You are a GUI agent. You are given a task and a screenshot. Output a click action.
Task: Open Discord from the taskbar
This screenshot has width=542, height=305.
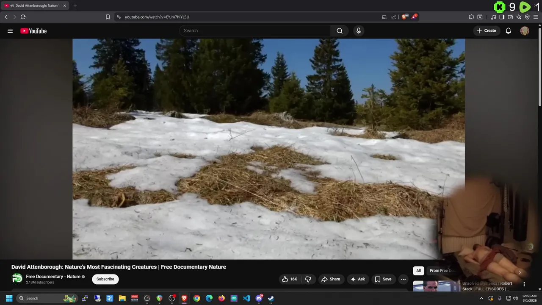pyautogui.click(x=259, y=298)
